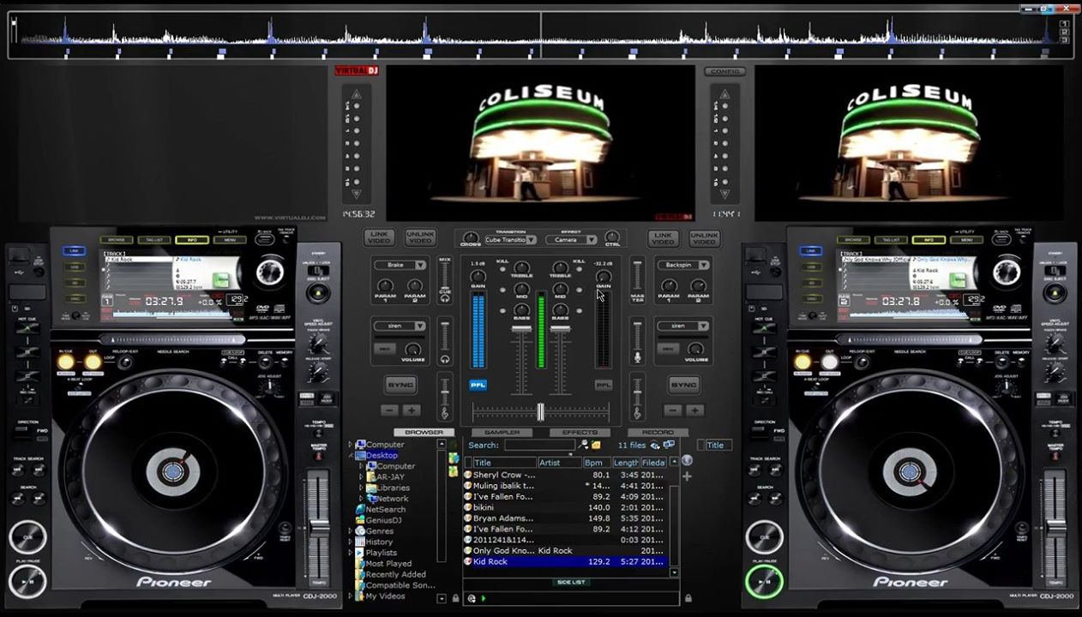1082x617 pixels.
Task: Toggle the left channel mid kill
Action: 502,291
